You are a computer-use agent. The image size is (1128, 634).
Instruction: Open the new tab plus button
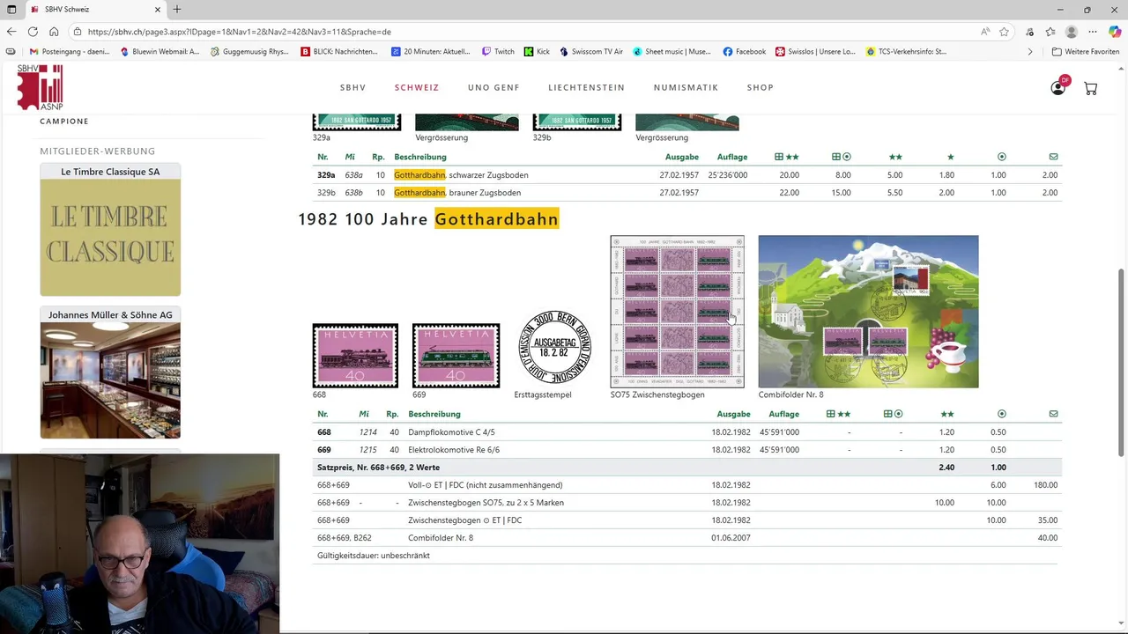tap(177, 10)
